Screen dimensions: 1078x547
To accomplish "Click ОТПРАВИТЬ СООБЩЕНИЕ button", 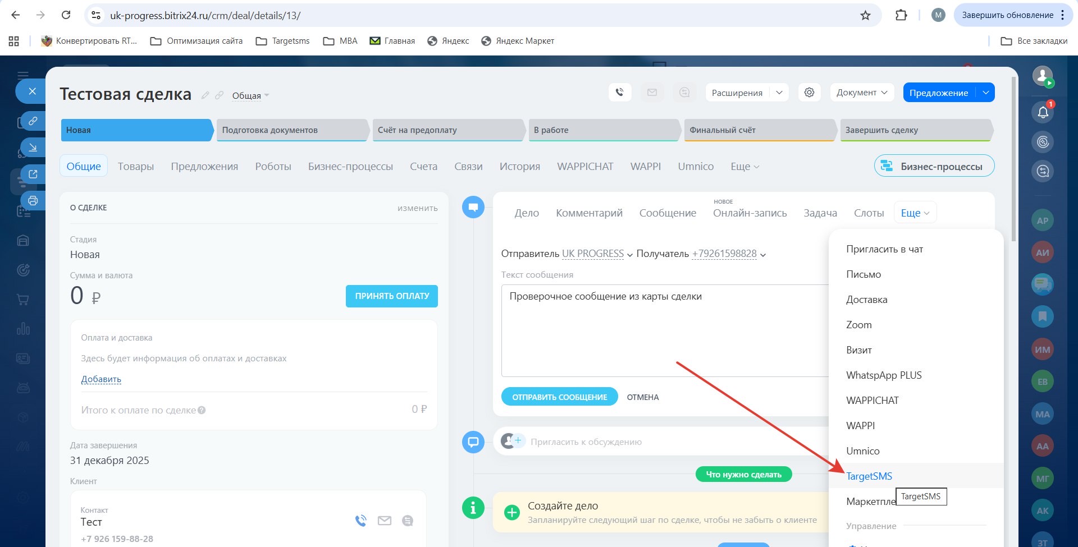I will tap(559, 397).
